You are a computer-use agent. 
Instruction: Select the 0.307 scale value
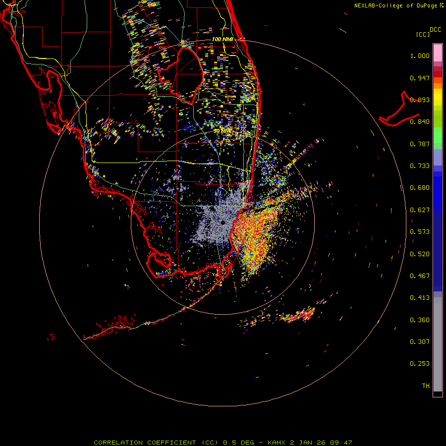[x=420, y=342]
